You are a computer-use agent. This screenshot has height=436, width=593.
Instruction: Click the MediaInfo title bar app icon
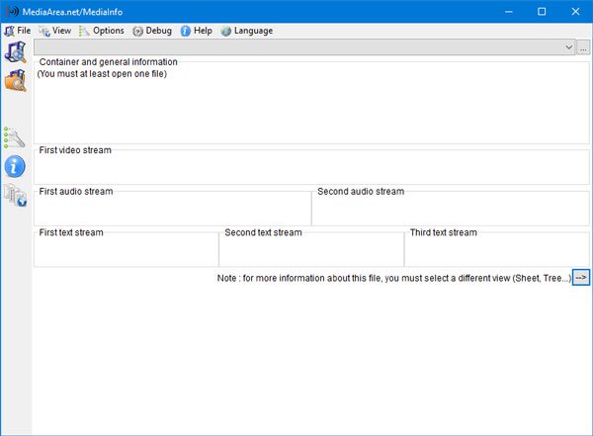tap(13, 12)
